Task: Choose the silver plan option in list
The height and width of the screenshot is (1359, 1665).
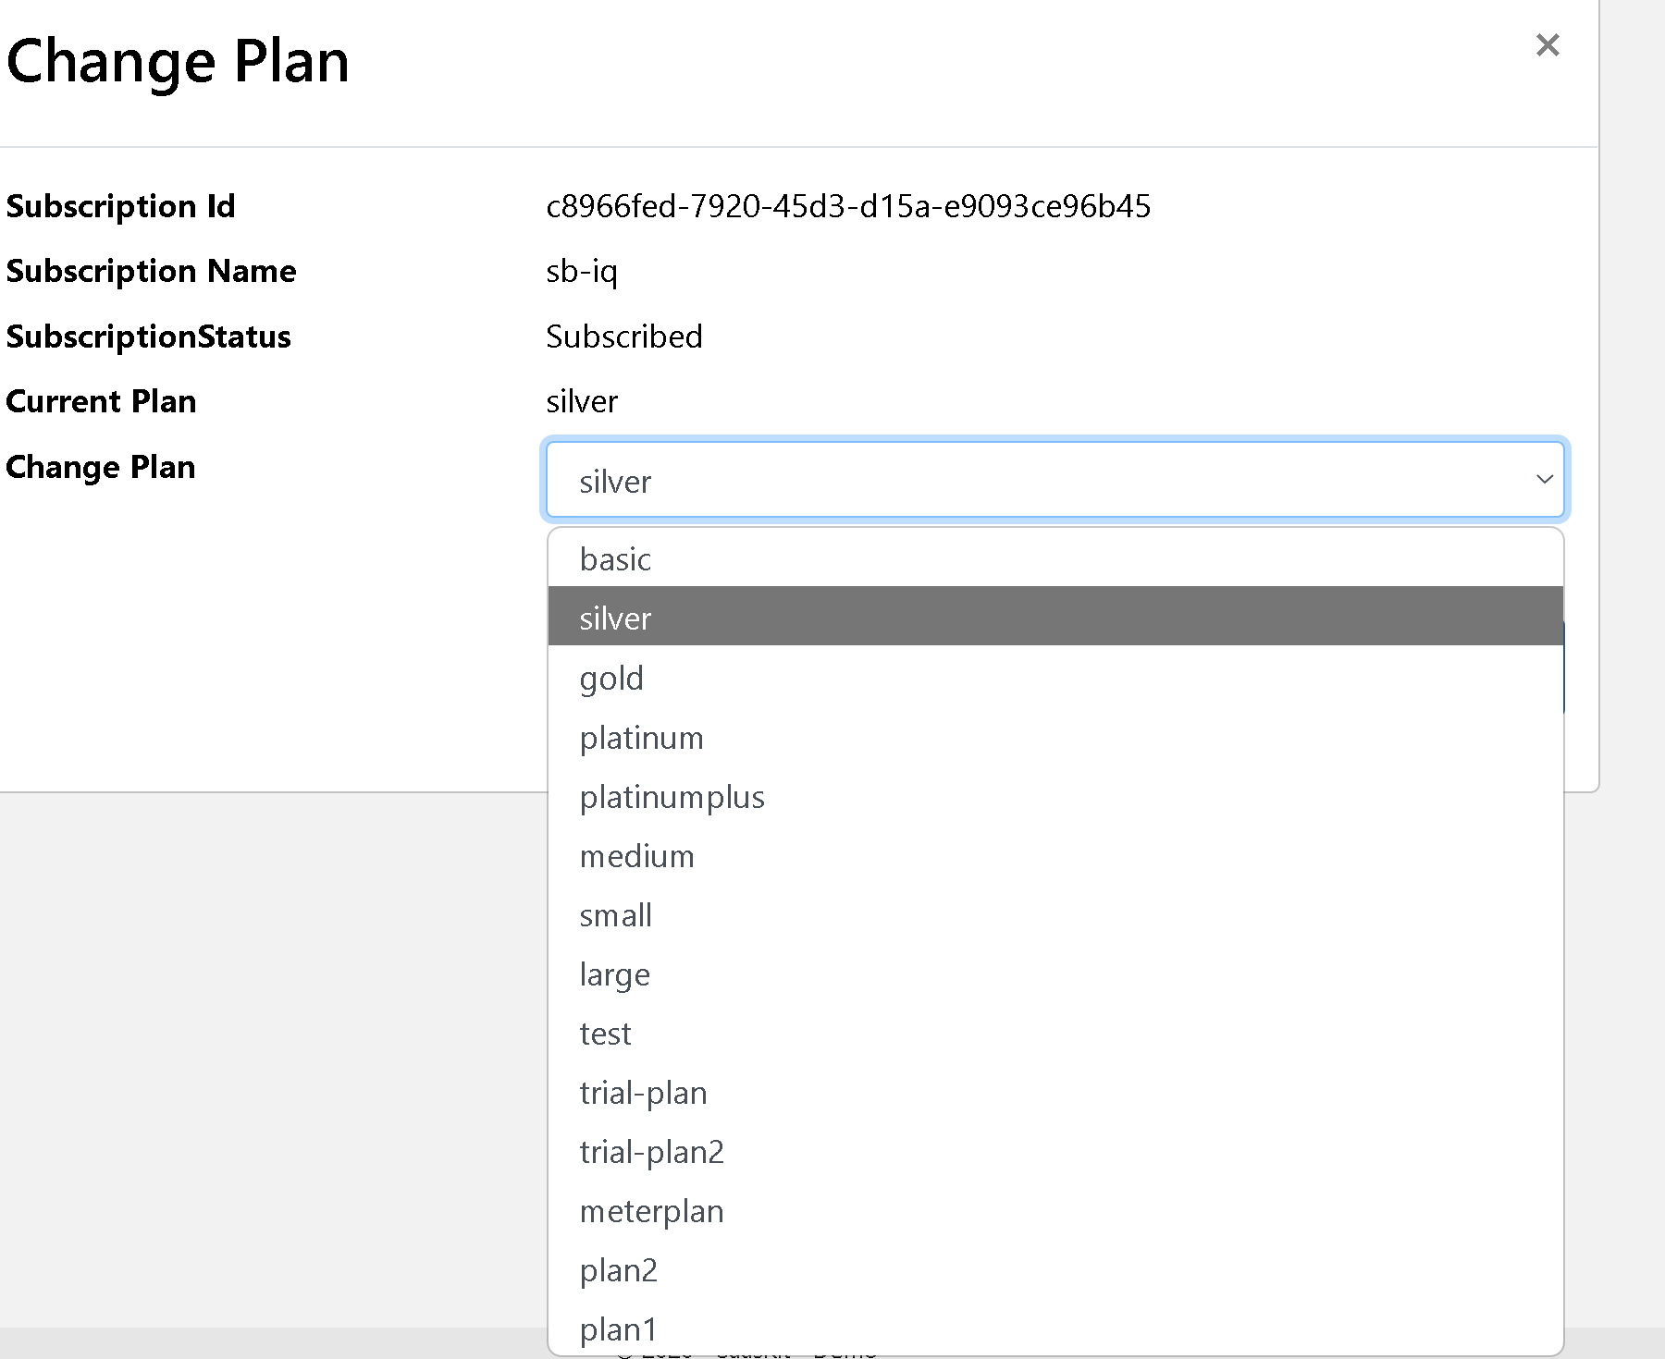Action: [616, 618]
